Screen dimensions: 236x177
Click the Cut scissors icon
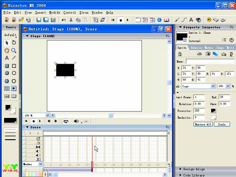point(71,20)
